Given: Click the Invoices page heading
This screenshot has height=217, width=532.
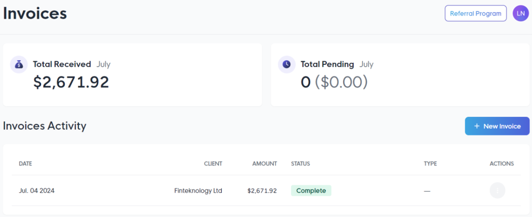Looking at the screenshot, I should 35,14.
